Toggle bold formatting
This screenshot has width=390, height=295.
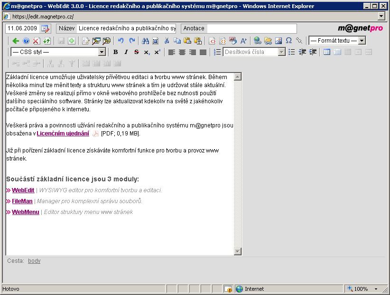click(x=115, y=52)
